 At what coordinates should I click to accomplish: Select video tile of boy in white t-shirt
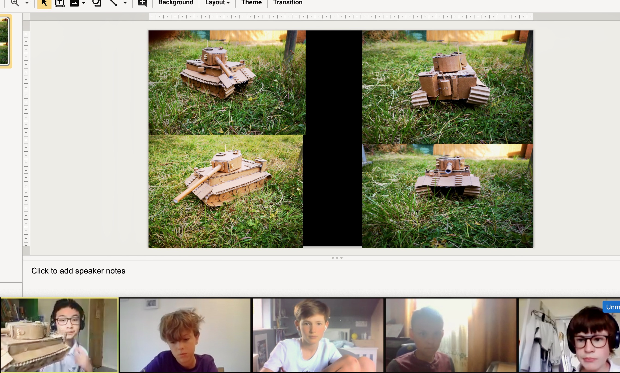[318, 335]
